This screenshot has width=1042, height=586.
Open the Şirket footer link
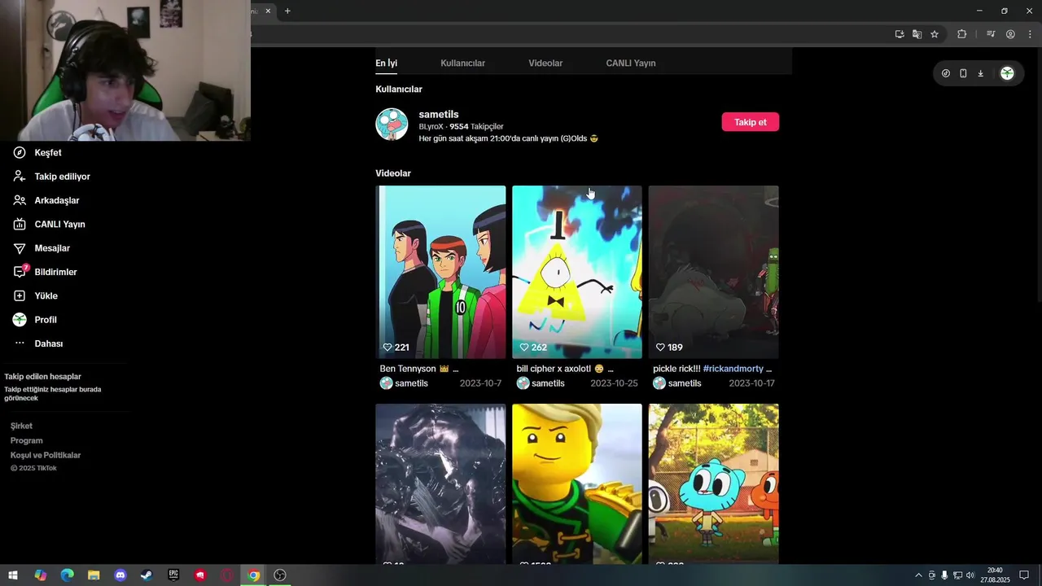click(21, 426)
